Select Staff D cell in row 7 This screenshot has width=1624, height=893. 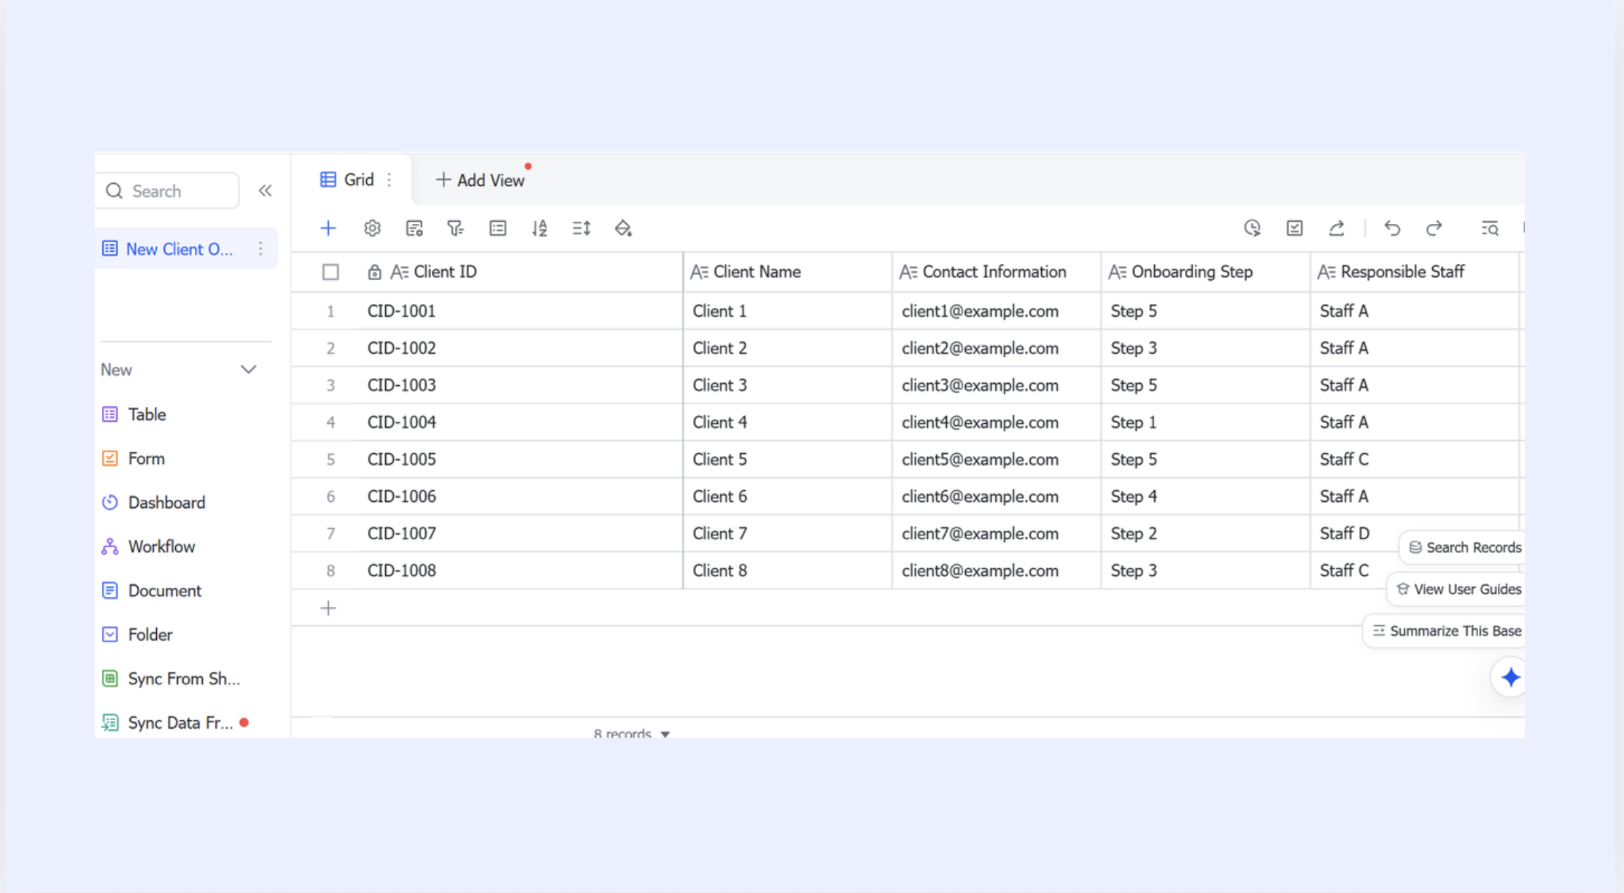click(1344, 533)
